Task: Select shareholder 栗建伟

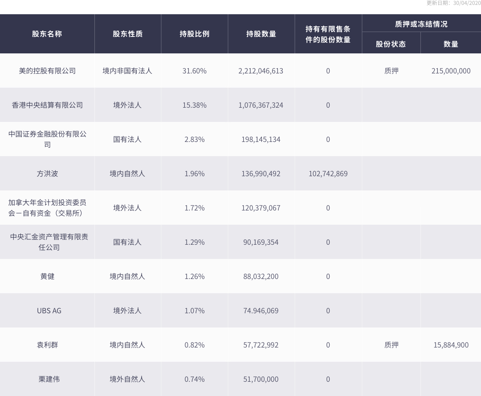Action: [x=49, y=379]
